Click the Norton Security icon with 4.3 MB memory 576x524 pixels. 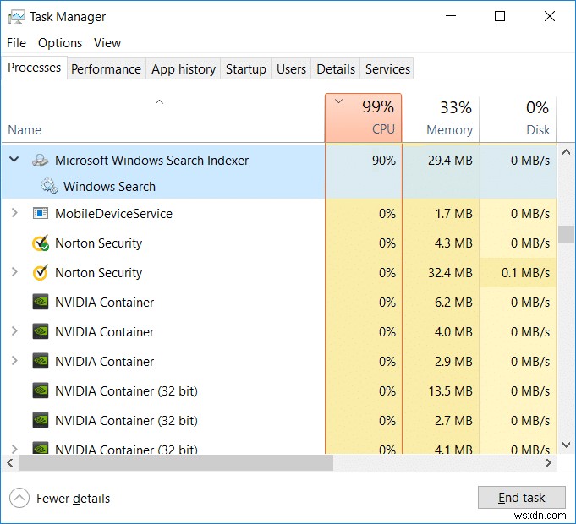(41, 243)
